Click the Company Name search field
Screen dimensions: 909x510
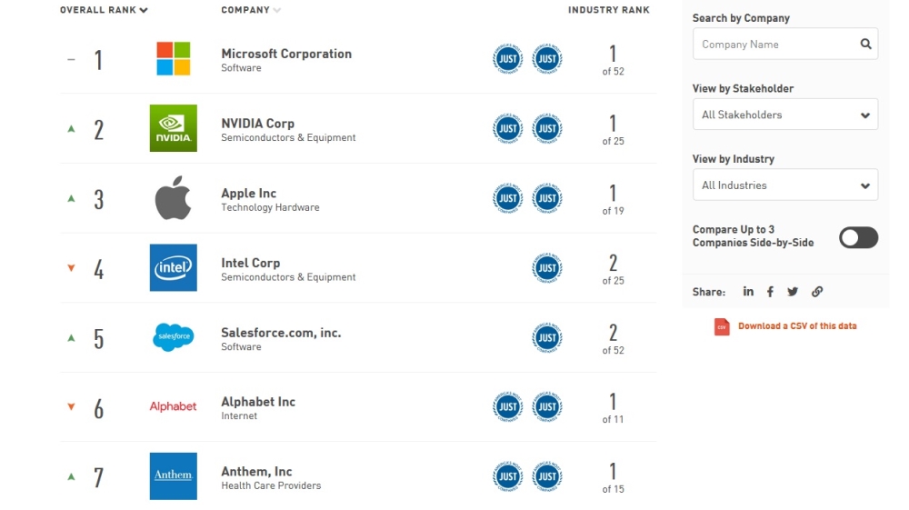click(774, 44)
